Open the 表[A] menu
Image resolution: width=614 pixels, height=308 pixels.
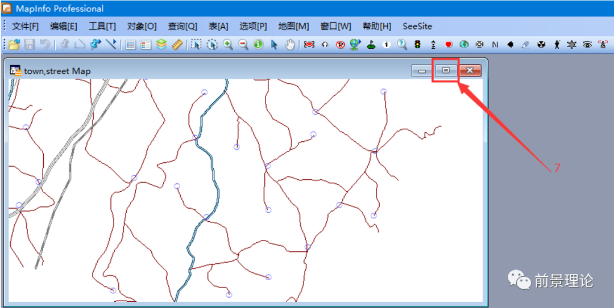click(x=218, y=27)
